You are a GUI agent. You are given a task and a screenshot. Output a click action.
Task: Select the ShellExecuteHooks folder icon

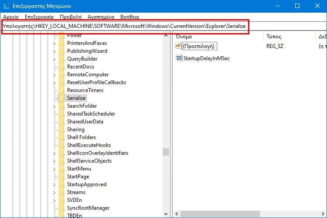coord(61,145)
